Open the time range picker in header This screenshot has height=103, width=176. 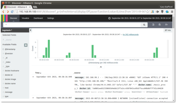coord(140,18)
